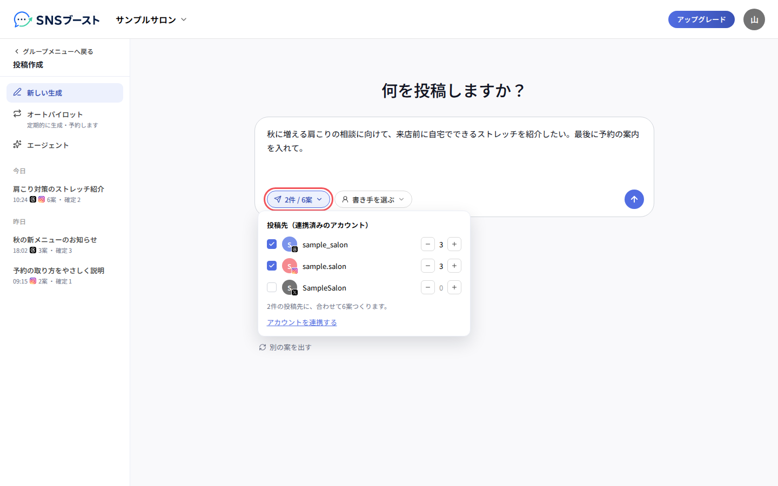The image size is (778, 486).
Task: Click the sparkle icon beside エージェント
Action: (x=17, y=144)
